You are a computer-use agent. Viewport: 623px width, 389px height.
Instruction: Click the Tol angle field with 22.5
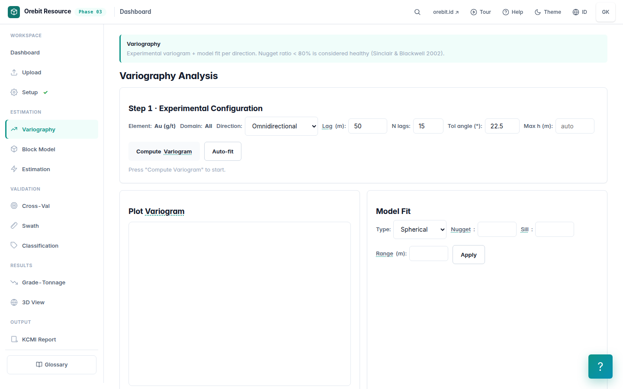(502, 126)
